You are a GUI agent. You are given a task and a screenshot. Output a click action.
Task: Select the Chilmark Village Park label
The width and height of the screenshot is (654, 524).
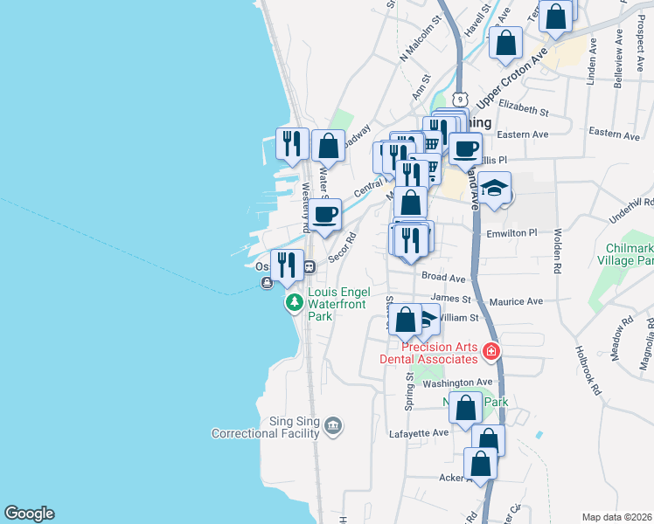click(x=625, y=254)
